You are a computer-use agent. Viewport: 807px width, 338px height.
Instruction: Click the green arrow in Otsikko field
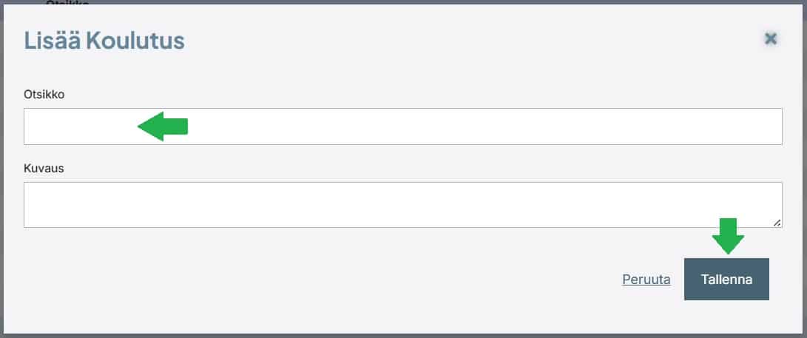(x=163, y=127)
